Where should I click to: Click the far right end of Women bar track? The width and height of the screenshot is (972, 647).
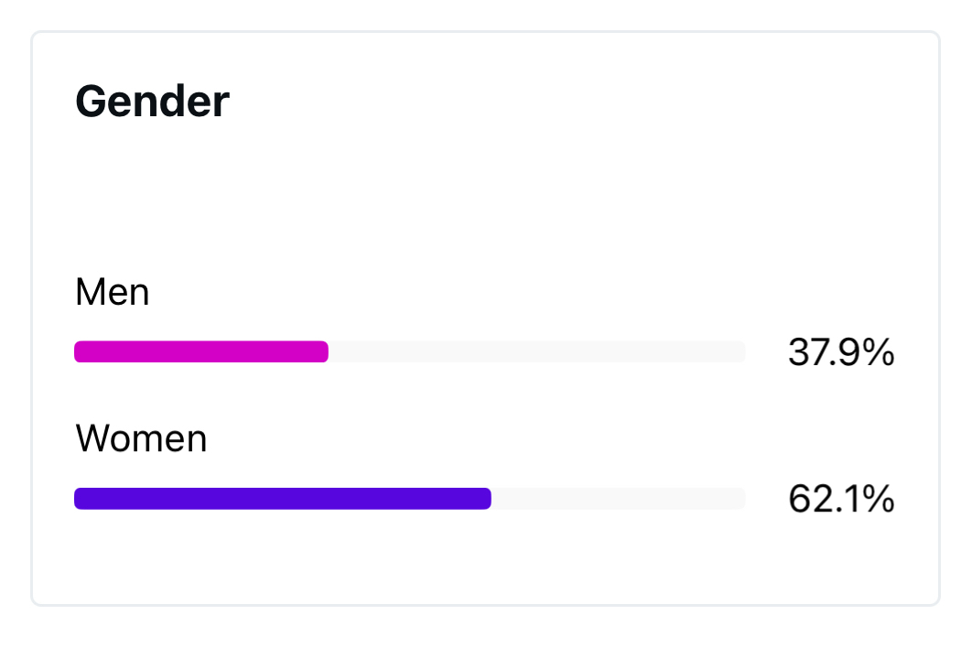pyautogui.click(x=741, y=499)
